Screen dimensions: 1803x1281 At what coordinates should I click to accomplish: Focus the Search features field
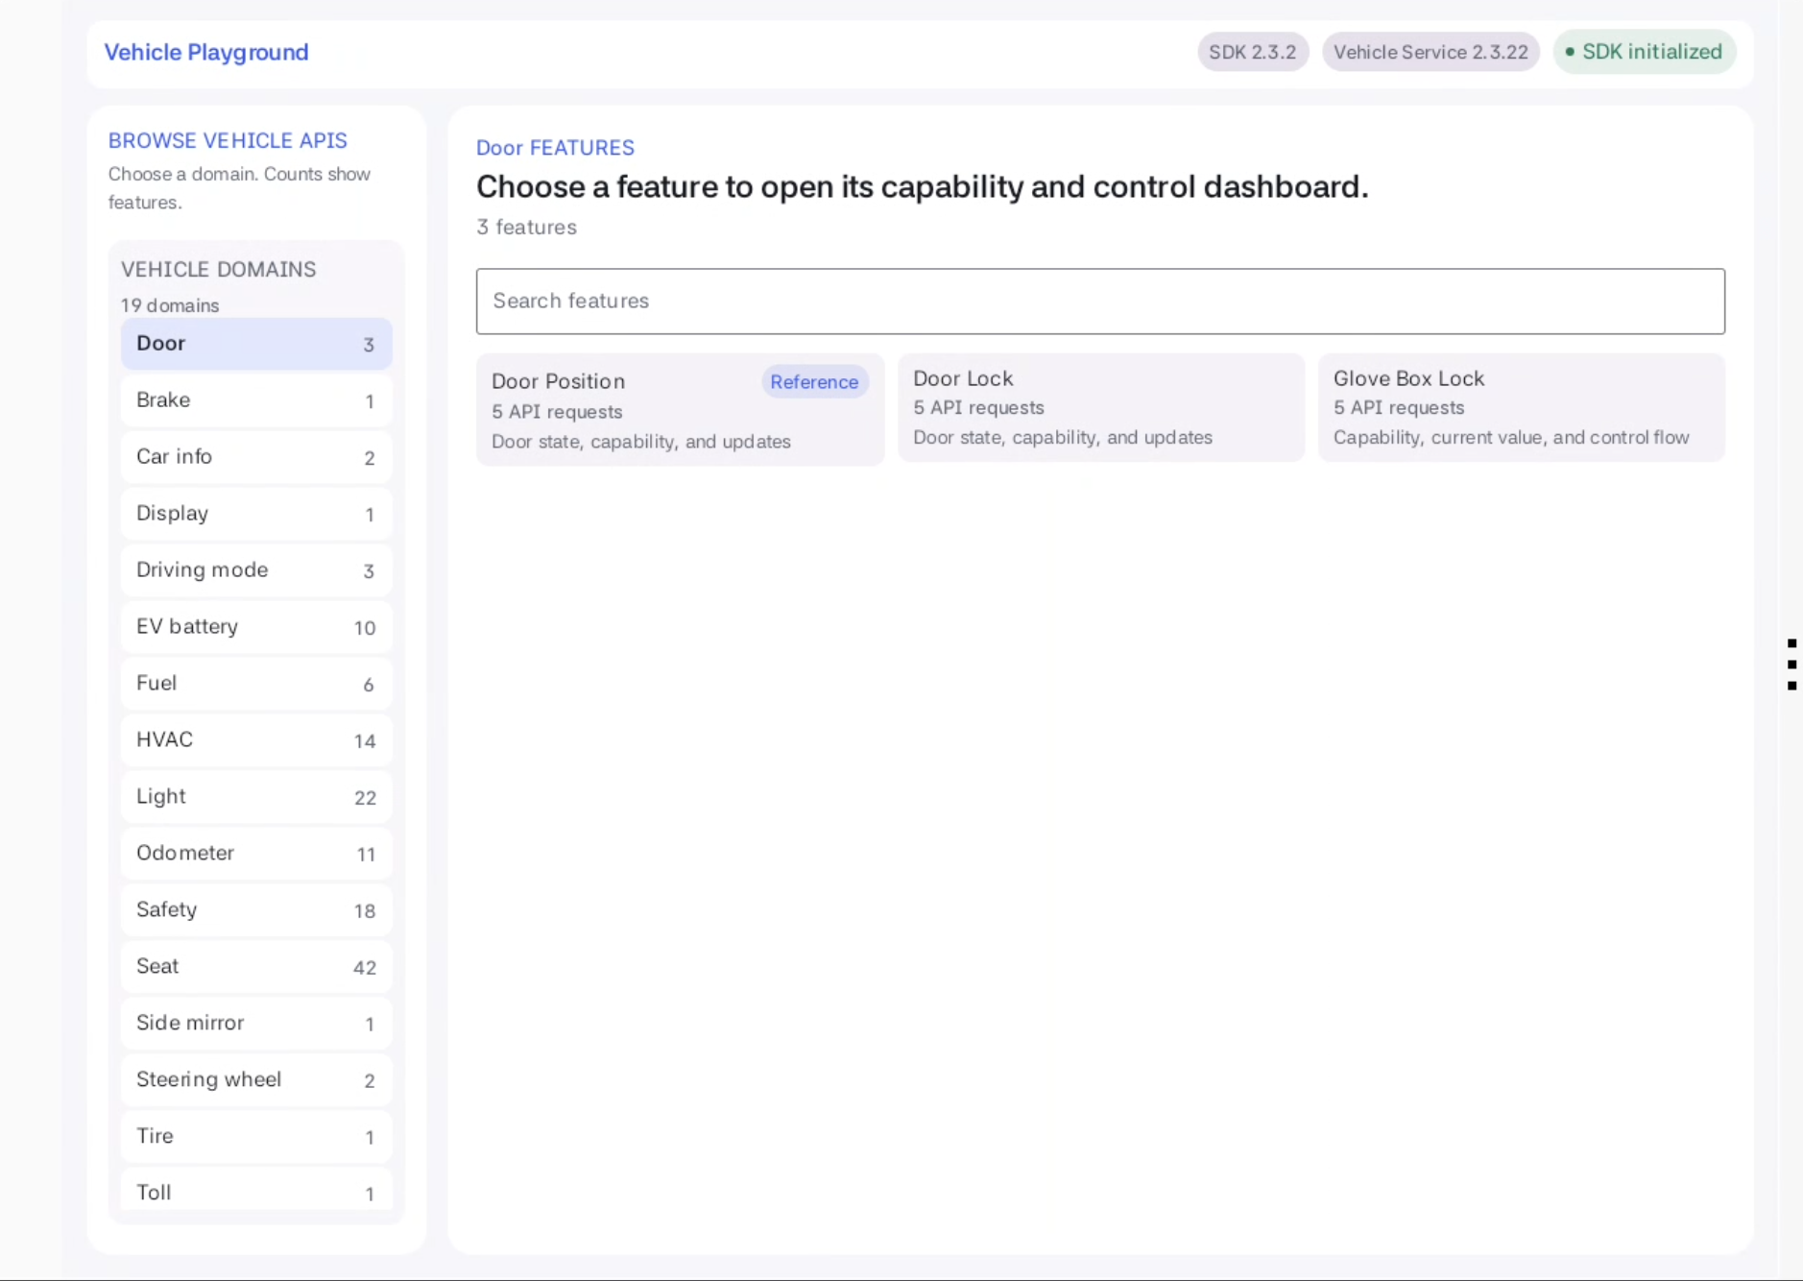tap(1100, 302)
